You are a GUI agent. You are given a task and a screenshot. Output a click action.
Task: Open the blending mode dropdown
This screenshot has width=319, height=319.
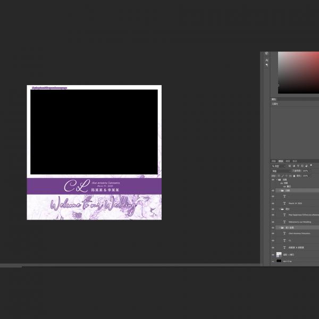pyautogui.click(x=281, y=171)
